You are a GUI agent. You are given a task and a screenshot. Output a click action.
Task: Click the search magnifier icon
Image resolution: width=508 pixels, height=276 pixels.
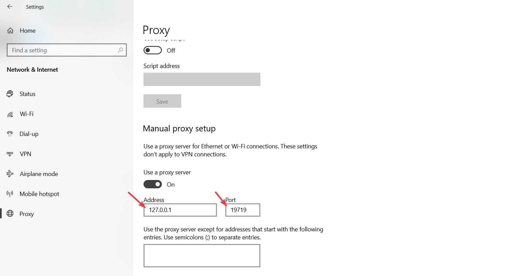(x=120, y=50)
